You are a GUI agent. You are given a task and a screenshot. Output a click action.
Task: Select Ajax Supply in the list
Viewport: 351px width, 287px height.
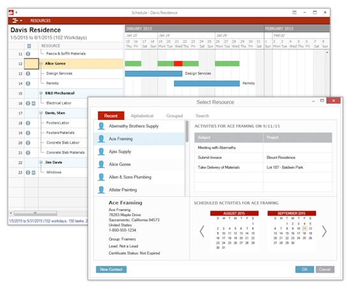tap(139, 152)
